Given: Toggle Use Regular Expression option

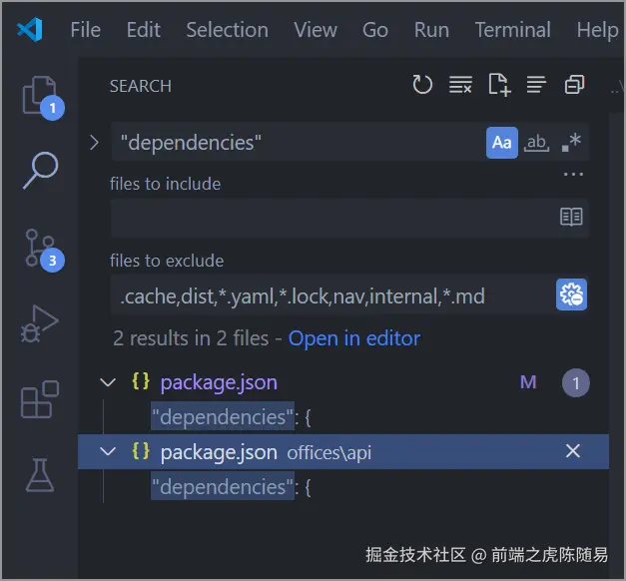Looking at the screenshot, I should 571,143.
